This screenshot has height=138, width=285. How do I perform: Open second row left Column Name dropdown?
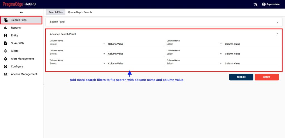[x=78, y=54]
